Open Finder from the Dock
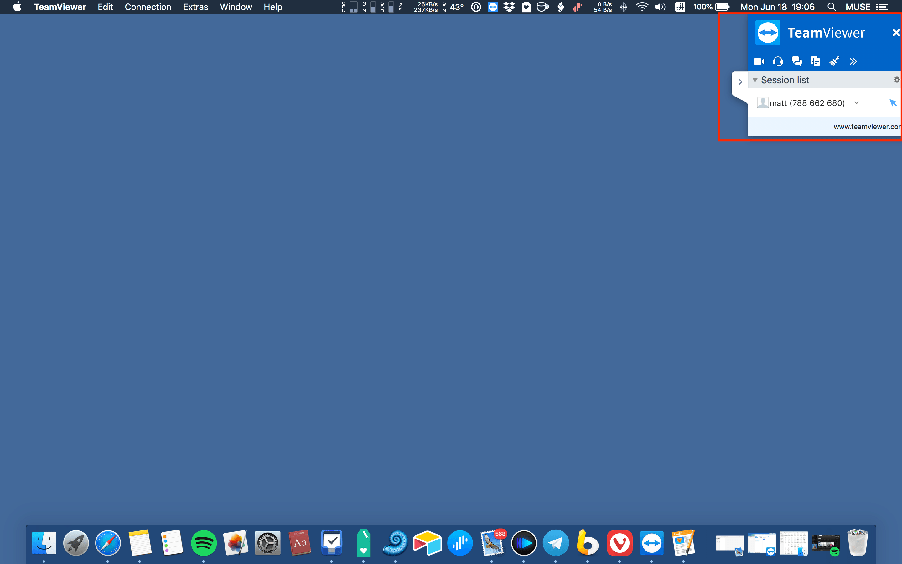Viewport: 902px width, 564px height. click(x=44, y=543)
